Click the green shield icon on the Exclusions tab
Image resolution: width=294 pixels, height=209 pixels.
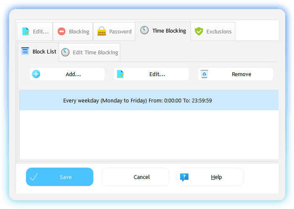(x=199, y=31)
